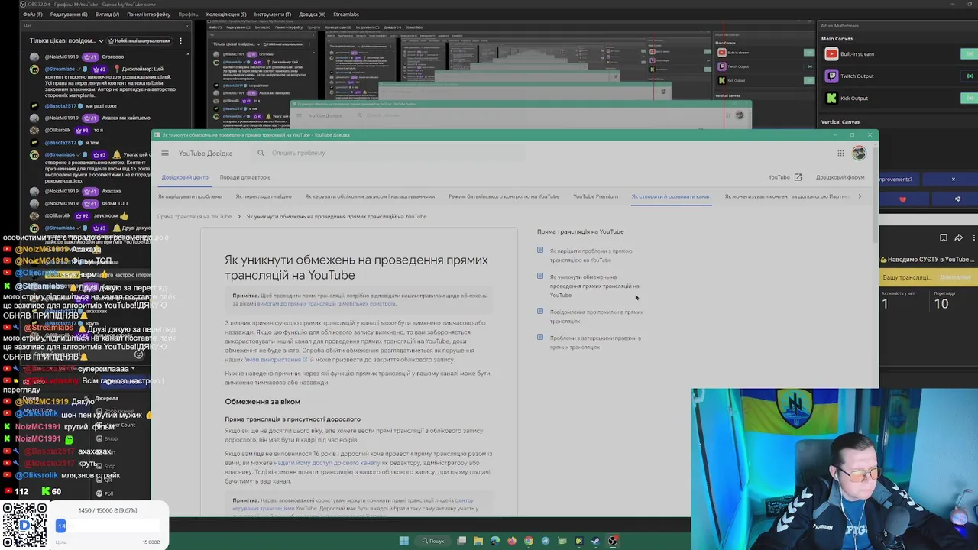Open the three-dot menu in the stream panel
Screen dimensions: 978x550
pyautogui.click(x=973, y=238)
